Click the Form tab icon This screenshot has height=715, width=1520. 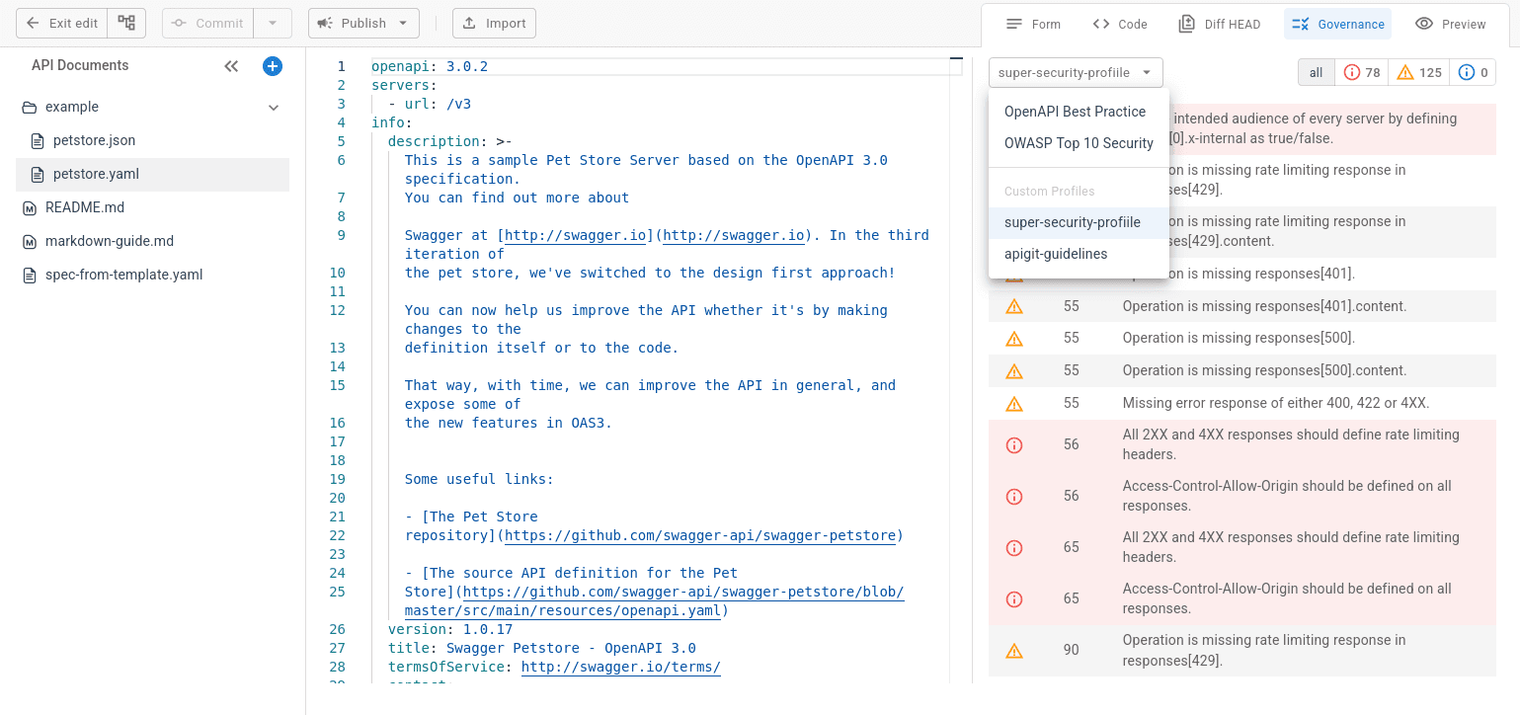point(1013,24)
